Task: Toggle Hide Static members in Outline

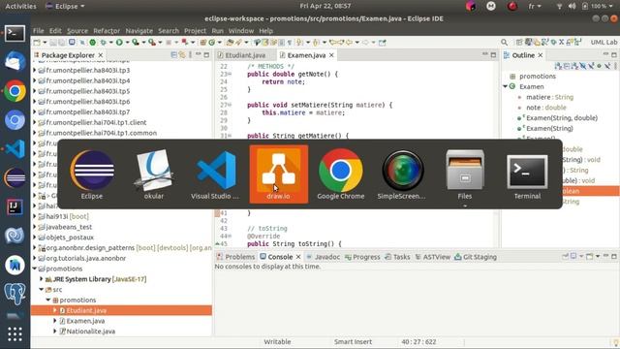Action: (x=591, y=66)
